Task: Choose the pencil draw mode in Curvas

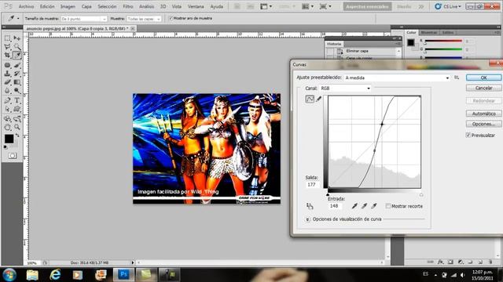Action: click(318, 99)
